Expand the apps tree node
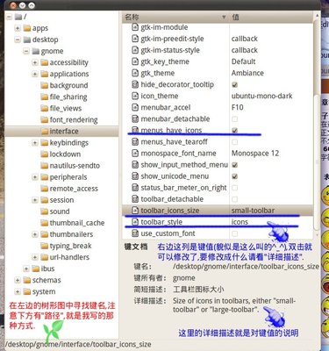The width and height of the screenshot is (329, 351). coord(18,28)
